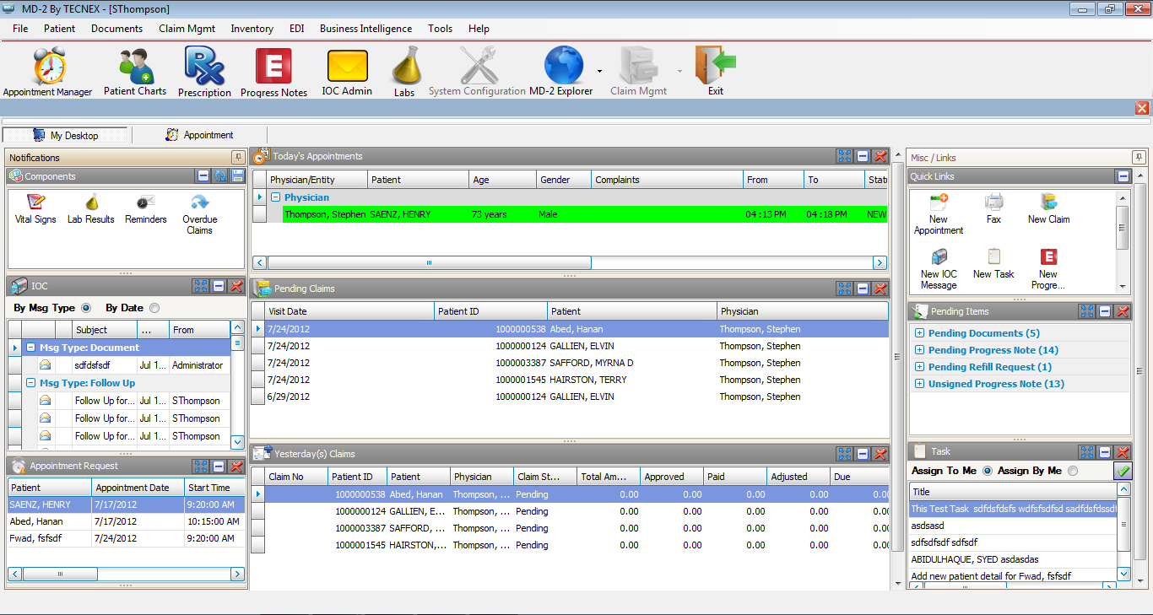Select Assign By Me radio button
This screenshot has height=615, width=1153.
[1073, 471]
